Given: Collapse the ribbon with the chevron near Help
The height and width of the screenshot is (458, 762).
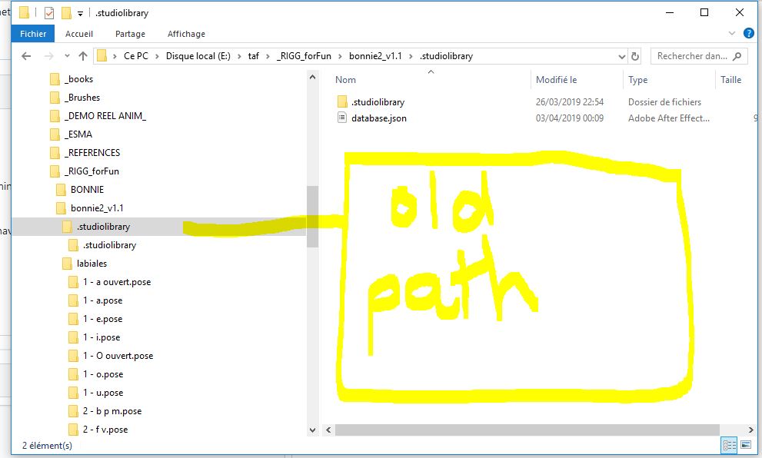Looking at the screenshot, I should (x=733, y=33).
